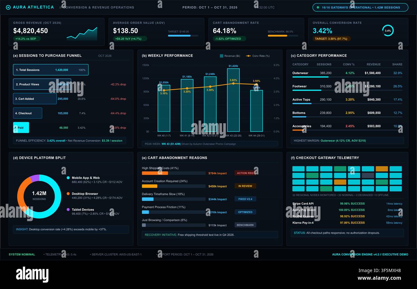The height and width of the screenshot is (289, 417).
Task: Click the SERVER CLUSTER: AWS-US-EAST-1 footer entry
Action: tap(116, 254)
